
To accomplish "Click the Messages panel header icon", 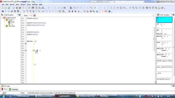I will point(2,86).
